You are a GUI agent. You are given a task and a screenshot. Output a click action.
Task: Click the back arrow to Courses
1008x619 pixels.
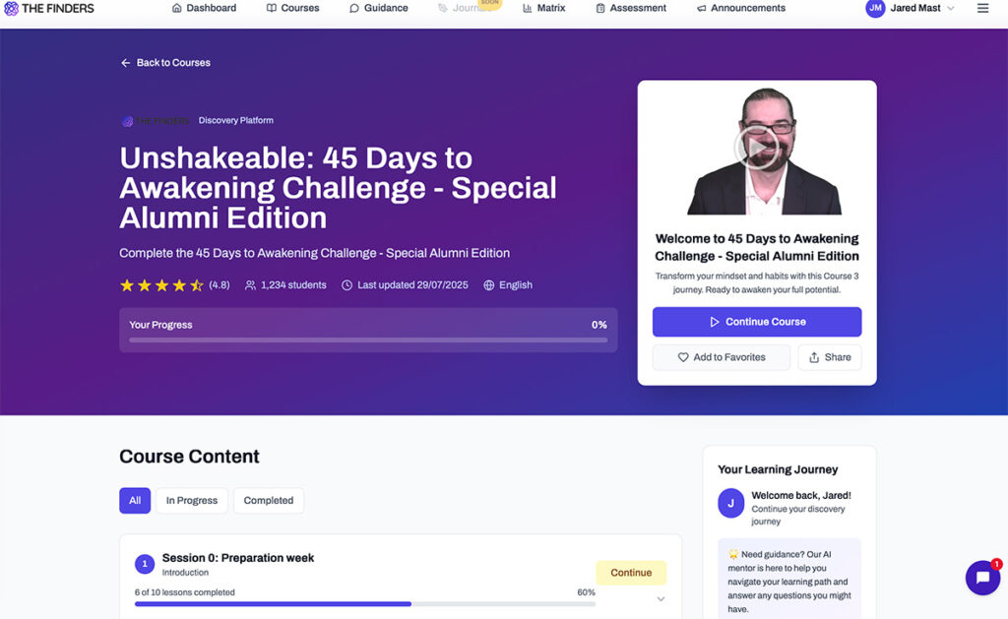pos(125,63)
